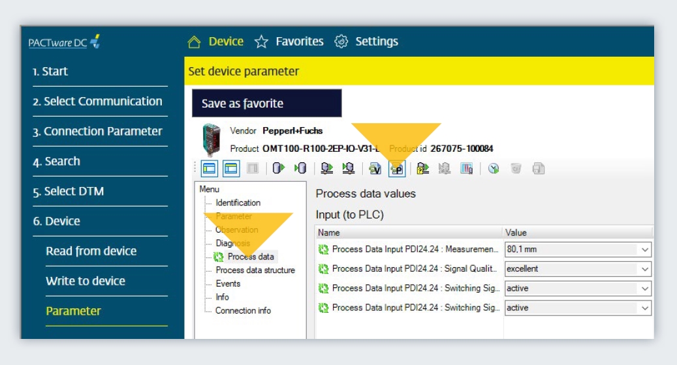The width and height of the screenshot is (677, 365).
Task: Go to 5. Select DTM step
Action: coord(69,191)
